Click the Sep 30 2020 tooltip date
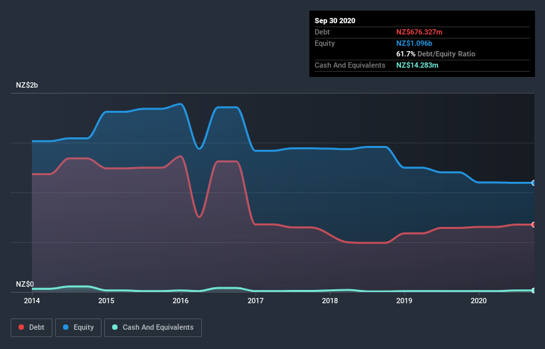 [x=335, y=21]
